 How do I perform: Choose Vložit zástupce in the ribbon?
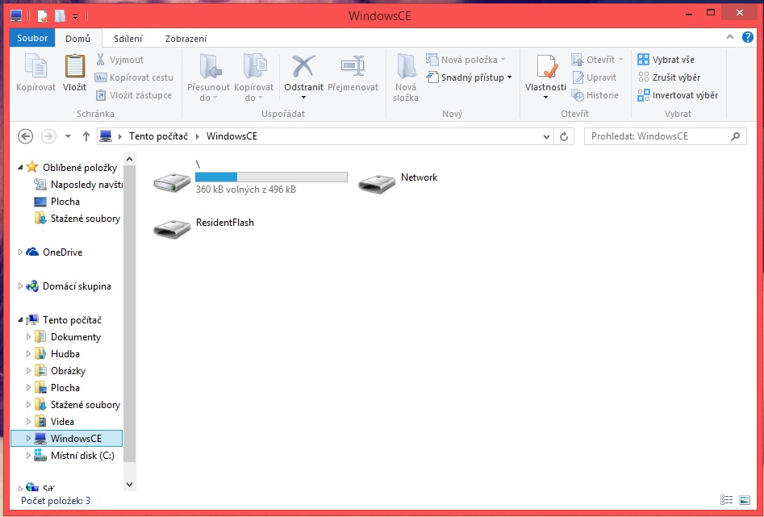click(x=134, y=95)
